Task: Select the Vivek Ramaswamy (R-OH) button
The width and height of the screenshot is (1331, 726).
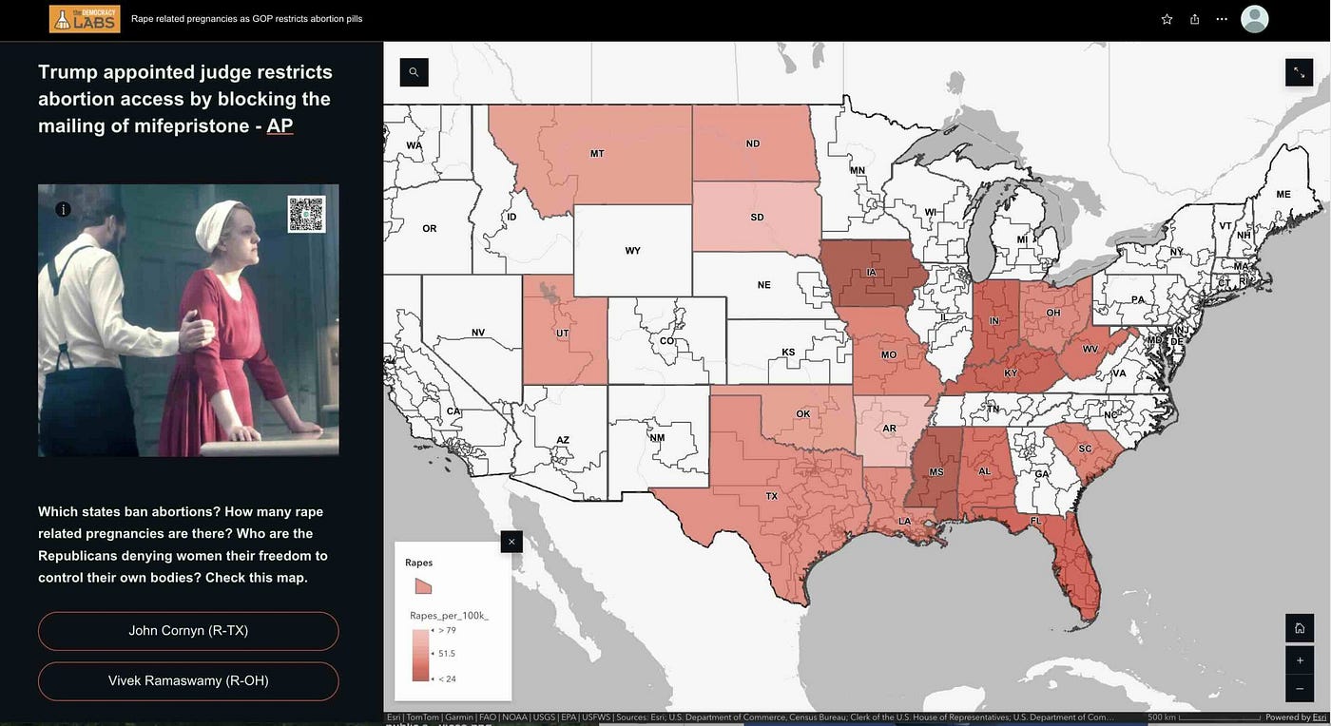Action: (188, 680)
